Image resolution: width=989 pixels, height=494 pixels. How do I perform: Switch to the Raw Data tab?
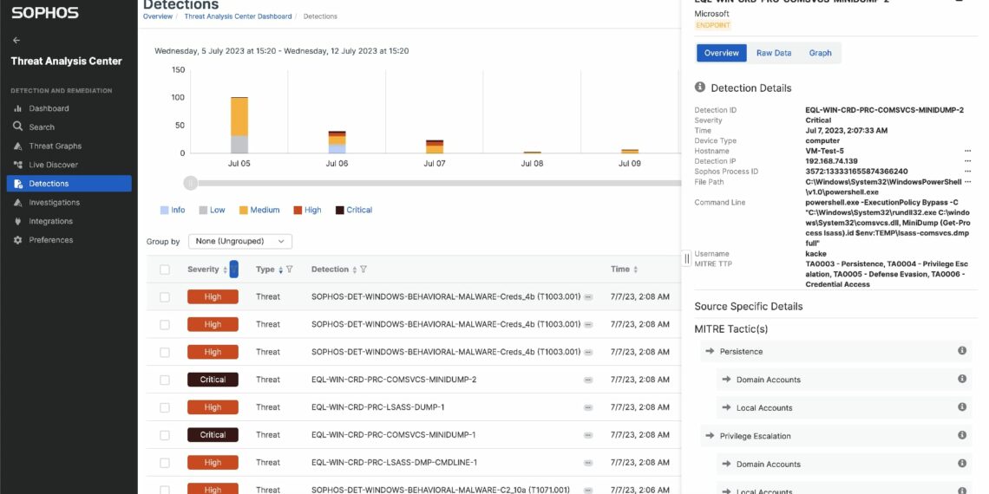point(773,53)
